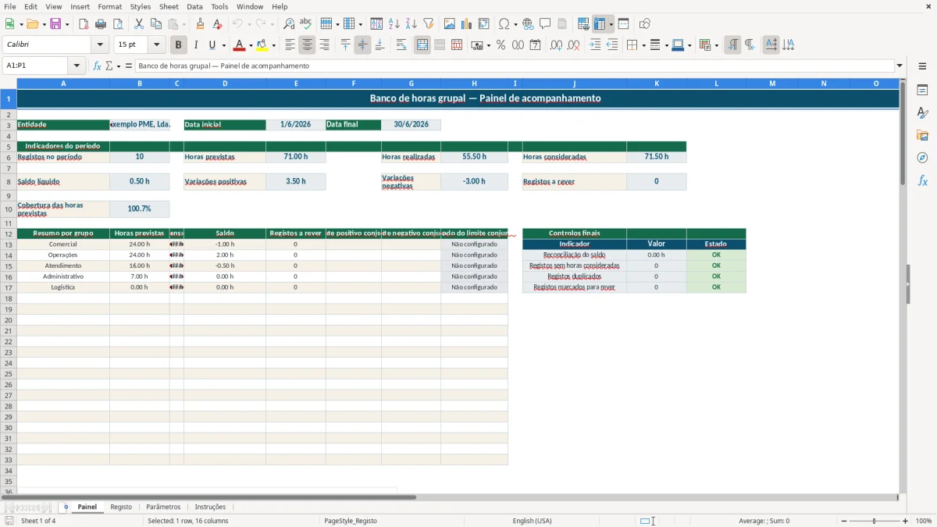The image size is (937, 527).
Task: Toggle Italic formatting
Action: coord(195,45)
